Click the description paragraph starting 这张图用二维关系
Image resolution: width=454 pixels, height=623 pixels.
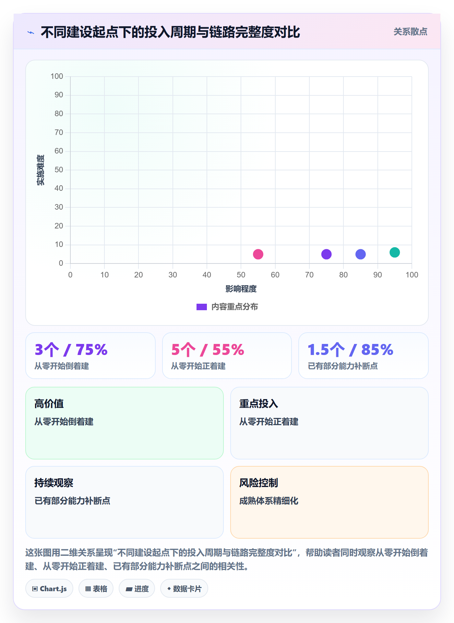coord(227,559)
